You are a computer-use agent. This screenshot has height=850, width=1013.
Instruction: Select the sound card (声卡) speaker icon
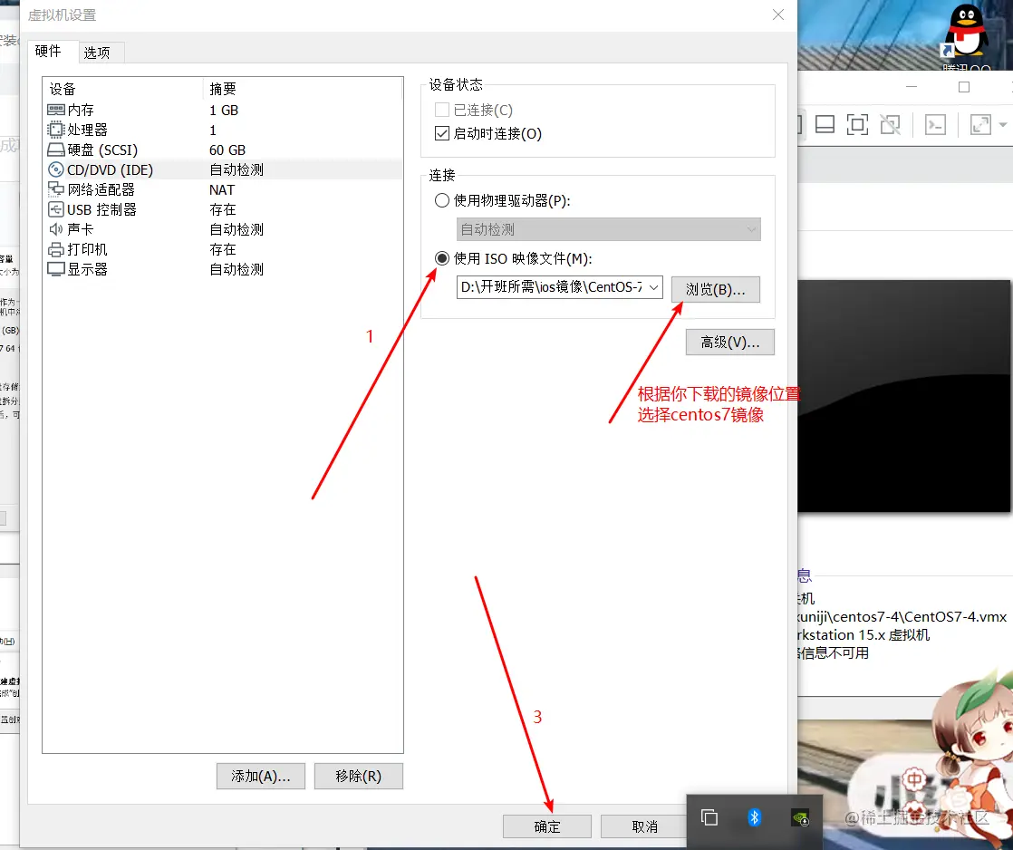click(x=56, y=229)
